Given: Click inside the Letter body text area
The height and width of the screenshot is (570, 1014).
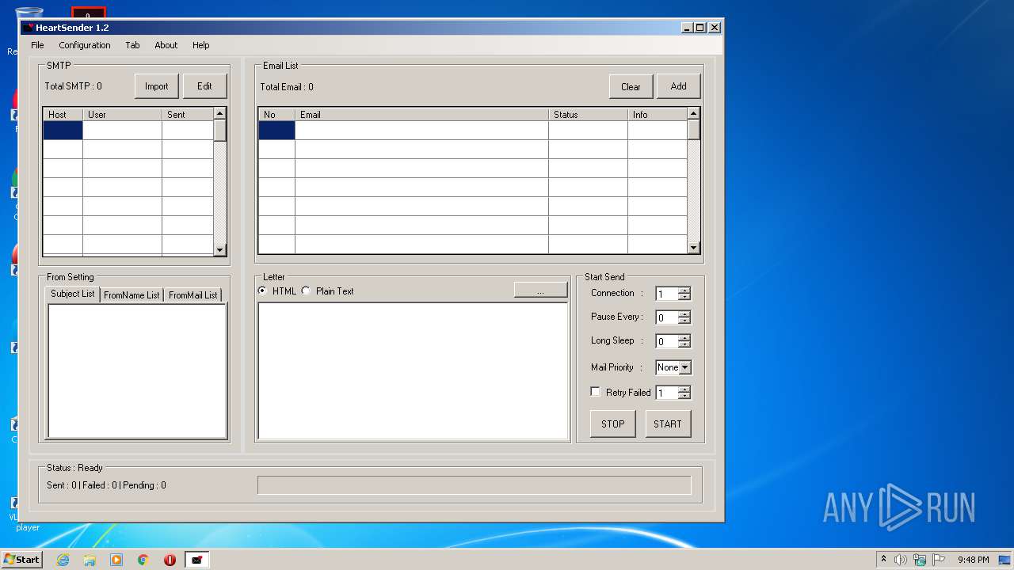Looking at the screenshot, I should click(414, 371).
